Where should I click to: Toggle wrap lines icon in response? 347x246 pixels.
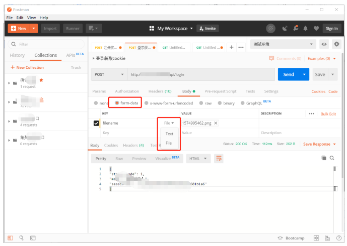point(219,159)
